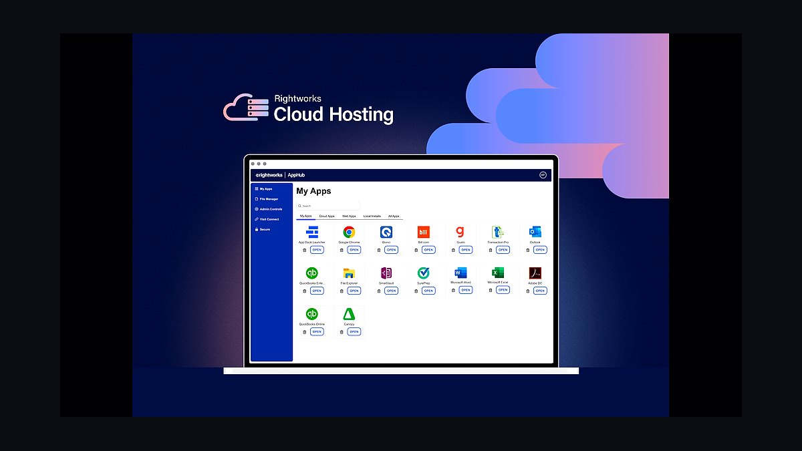This screenshot has width=802, height=451.
Task: Select My Apps in the sidebar
Action: [264, 189]
